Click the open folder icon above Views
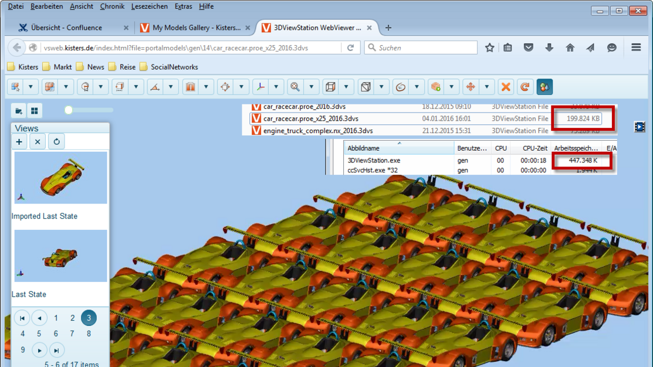This screenshot has width=653, height=367. (18, 111)
